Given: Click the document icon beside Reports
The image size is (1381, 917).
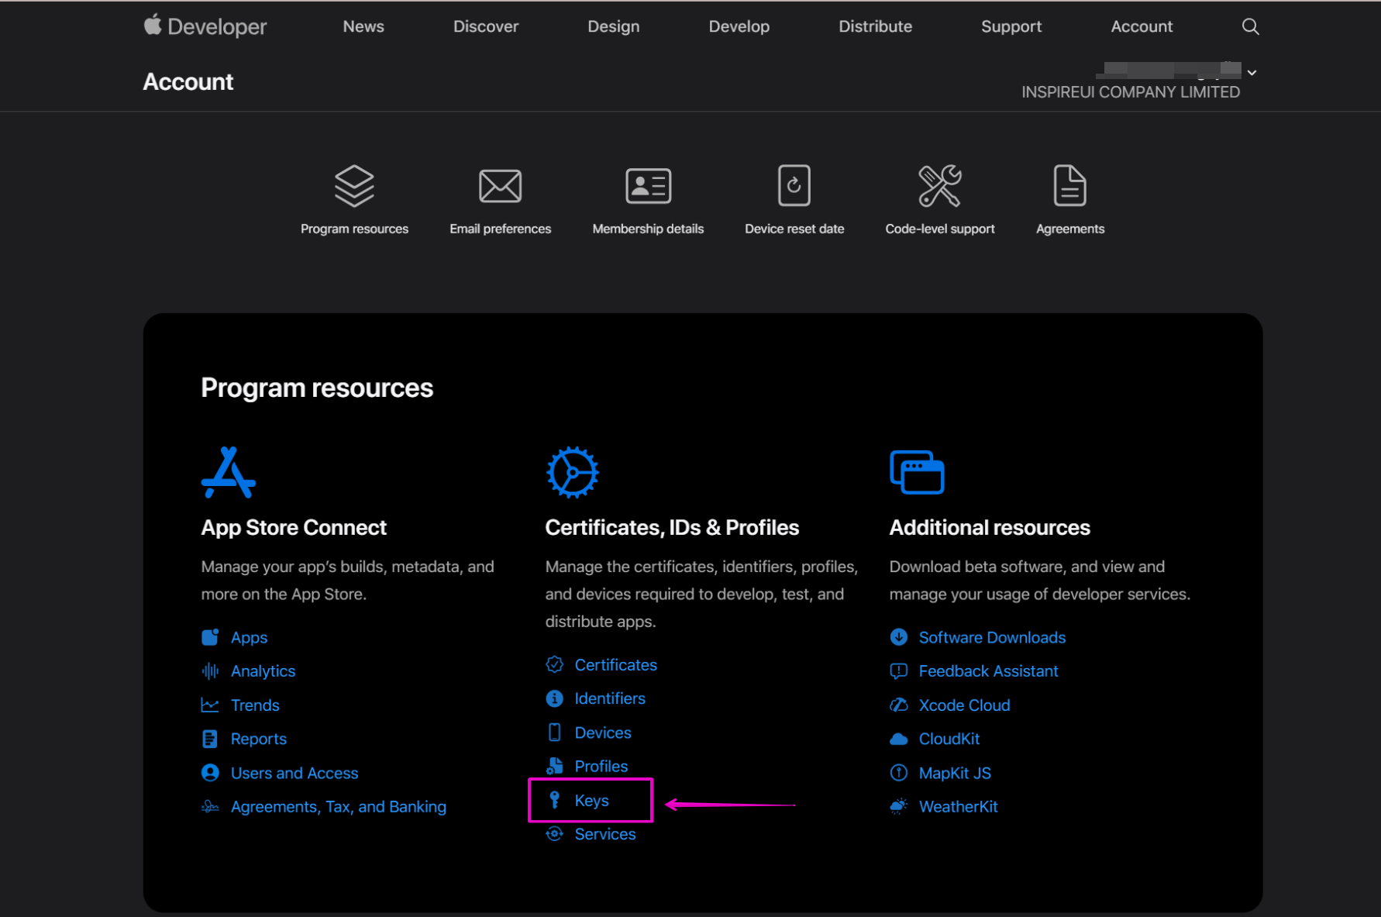Looking at the screenshot, I should pos(210,739).
